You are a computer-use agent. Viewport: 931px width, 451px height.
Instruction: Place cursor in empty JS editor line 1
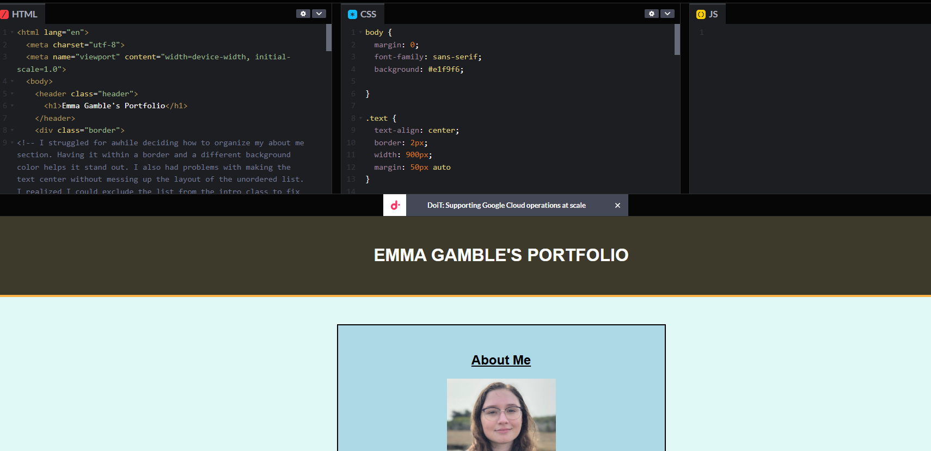point(817,33)
